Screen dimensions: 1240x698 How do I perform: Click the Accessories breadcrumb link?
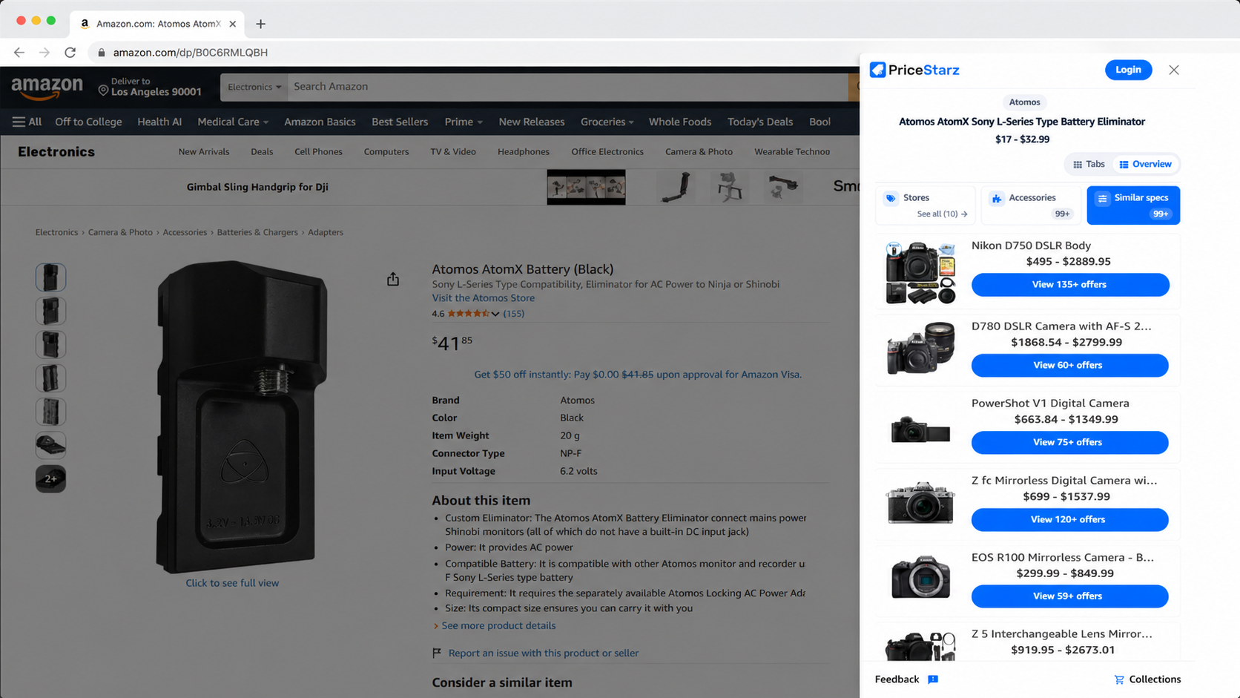click(x=185, y=232)
